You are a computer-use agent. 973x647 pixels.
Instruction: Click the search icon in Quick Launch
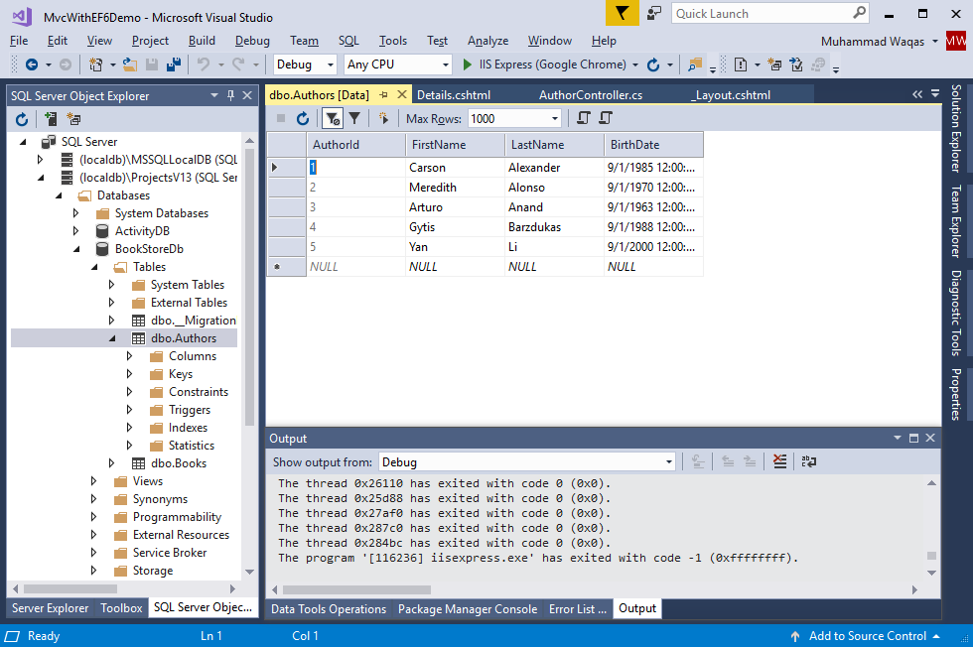859,13
